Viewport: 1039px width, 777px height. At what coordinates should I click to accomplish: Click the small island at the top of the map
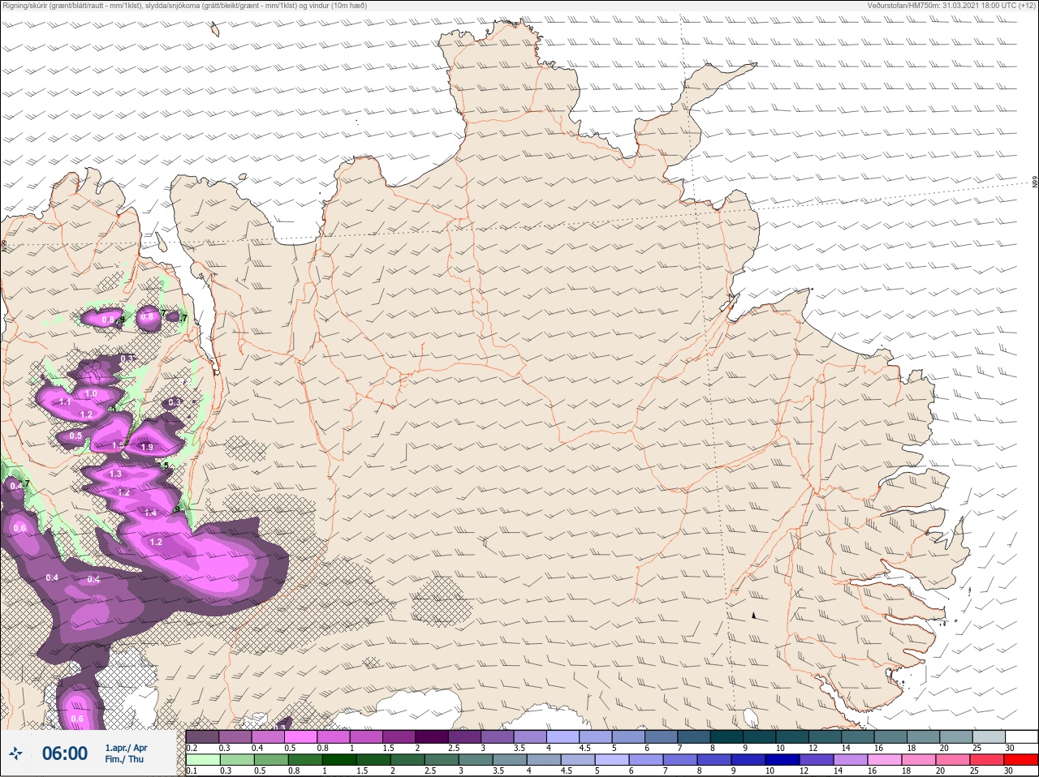pyautogui.click(x=216, y=30)
